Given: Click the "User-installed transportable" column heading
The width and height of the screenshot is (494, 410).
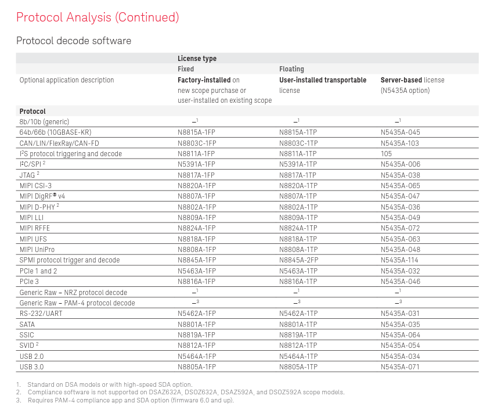Looking at the screenshot, I should 323,80.
